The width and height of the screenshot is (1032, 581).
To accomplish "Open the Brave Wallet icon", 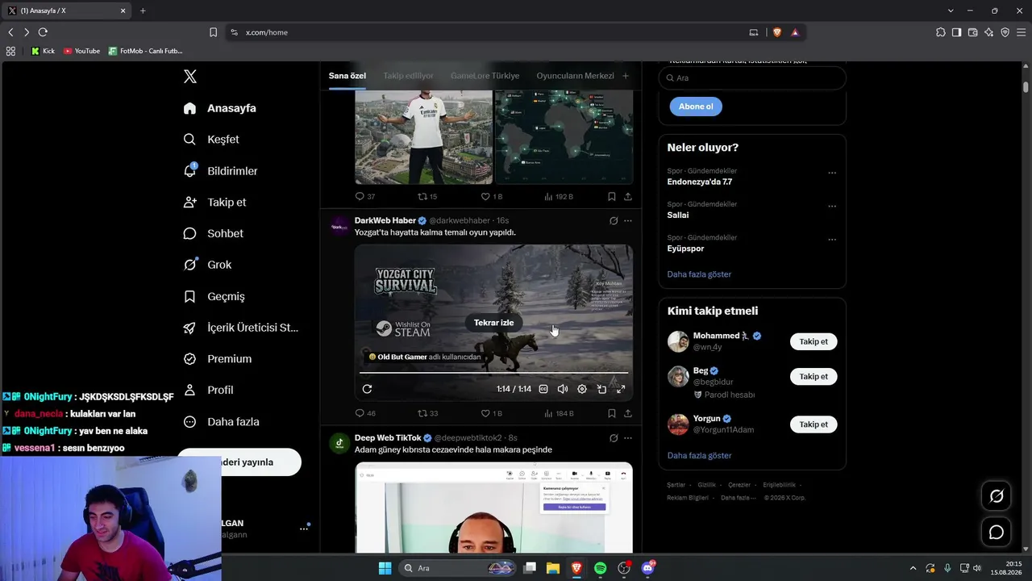I will pos(972,32).
